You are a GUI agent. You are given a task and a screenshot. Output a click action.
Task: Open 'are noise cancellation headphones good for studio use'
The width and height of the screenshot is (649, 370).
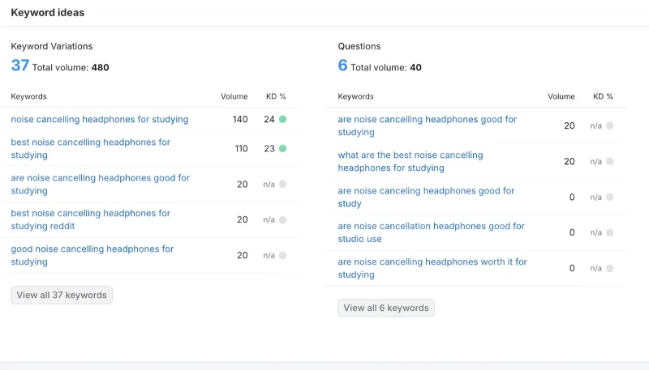point(431,232)
